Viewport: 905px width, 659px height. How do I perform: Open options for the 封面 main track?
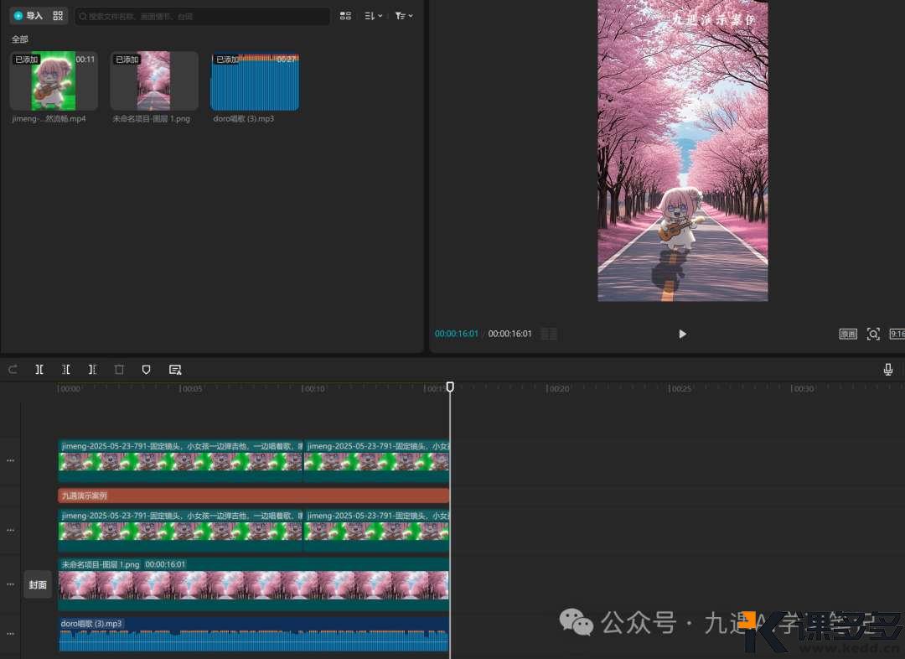tap(10, 584)
